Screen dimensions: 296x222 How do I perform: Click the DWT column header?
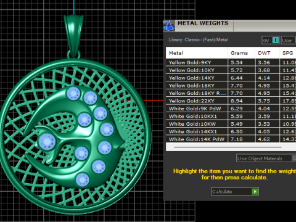click(x=267, y=53)
